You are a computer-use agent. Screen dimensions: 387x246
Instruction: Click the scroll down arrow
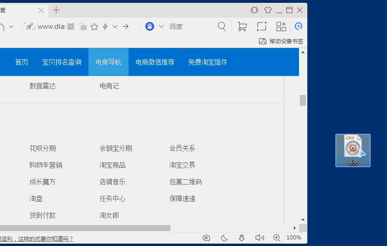pos(303,220)
